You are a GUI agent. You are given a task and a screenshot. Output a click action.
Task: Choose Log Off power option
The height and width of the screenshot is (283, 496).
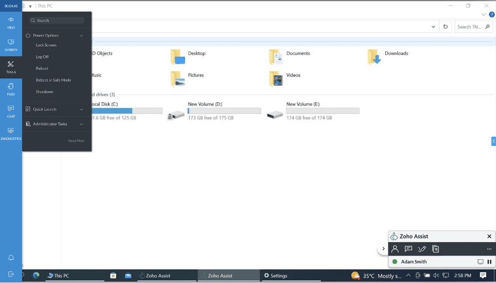(x=42, y=57)
